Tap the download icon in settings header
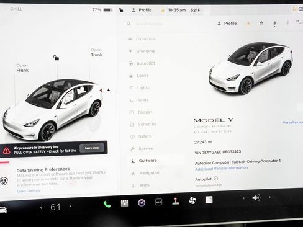This screenshot has width=303, height=227. coord(248,24)
